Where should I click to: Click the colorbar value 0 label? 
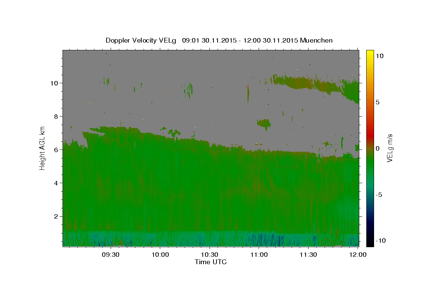(x=377, y=148)
